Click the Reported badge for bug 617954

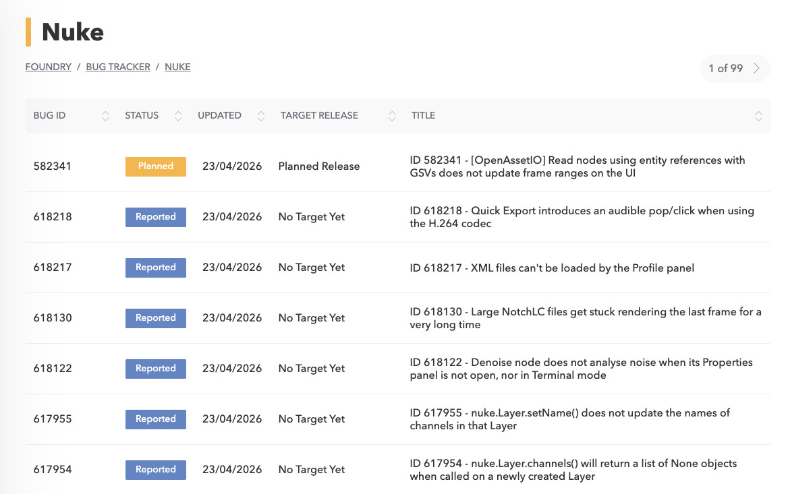[x=156, y=469]
